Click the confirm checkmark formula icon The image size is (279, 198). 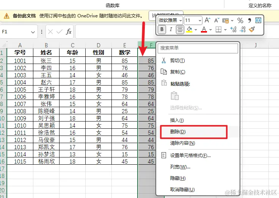(x=59, y=32)
